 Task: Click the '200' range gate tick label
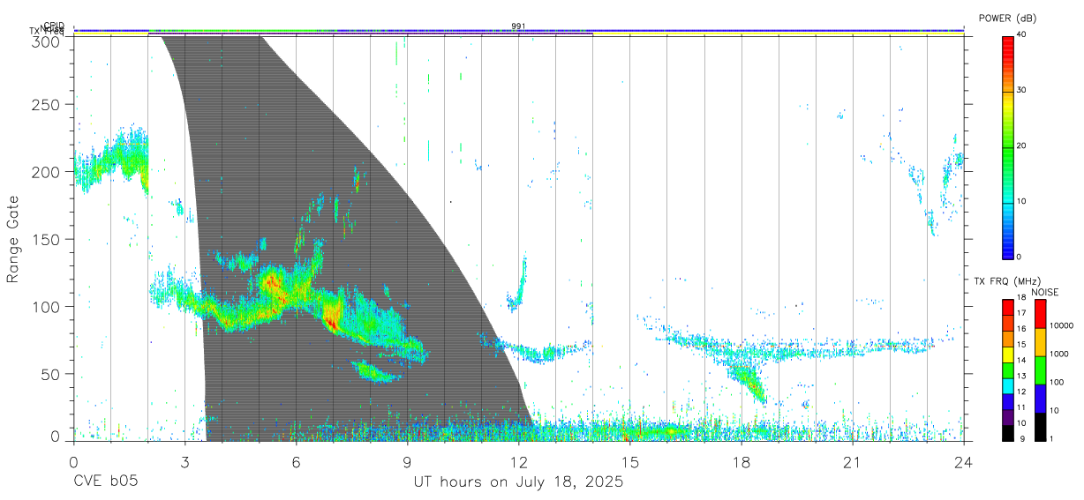point(48,172)
